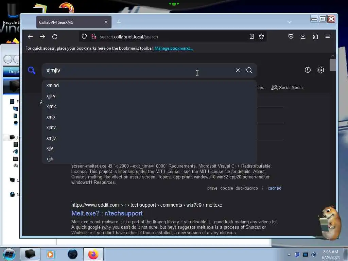Go forward with the Firefox forward arrow
The height and width of the screenshot is (261, 348).
42,37
